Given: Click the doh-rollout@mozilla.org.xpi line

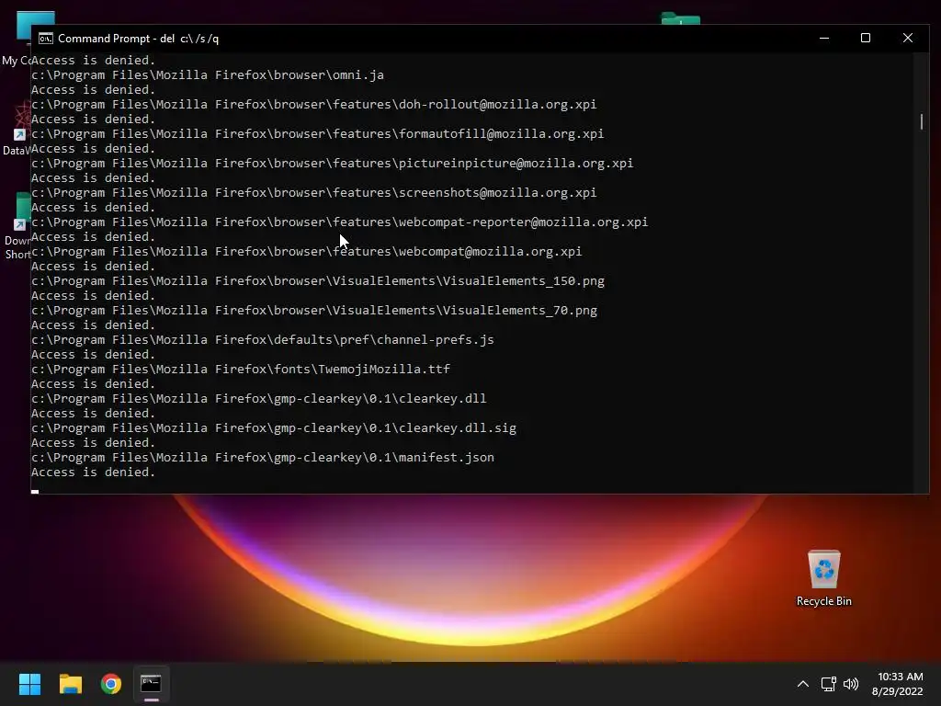Looking at the screenshot, I should pos(314,105).
